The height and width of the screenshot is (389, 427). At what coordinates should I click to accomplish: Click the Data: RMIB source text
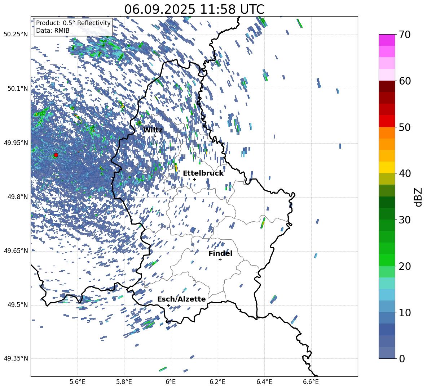[53, 31]
